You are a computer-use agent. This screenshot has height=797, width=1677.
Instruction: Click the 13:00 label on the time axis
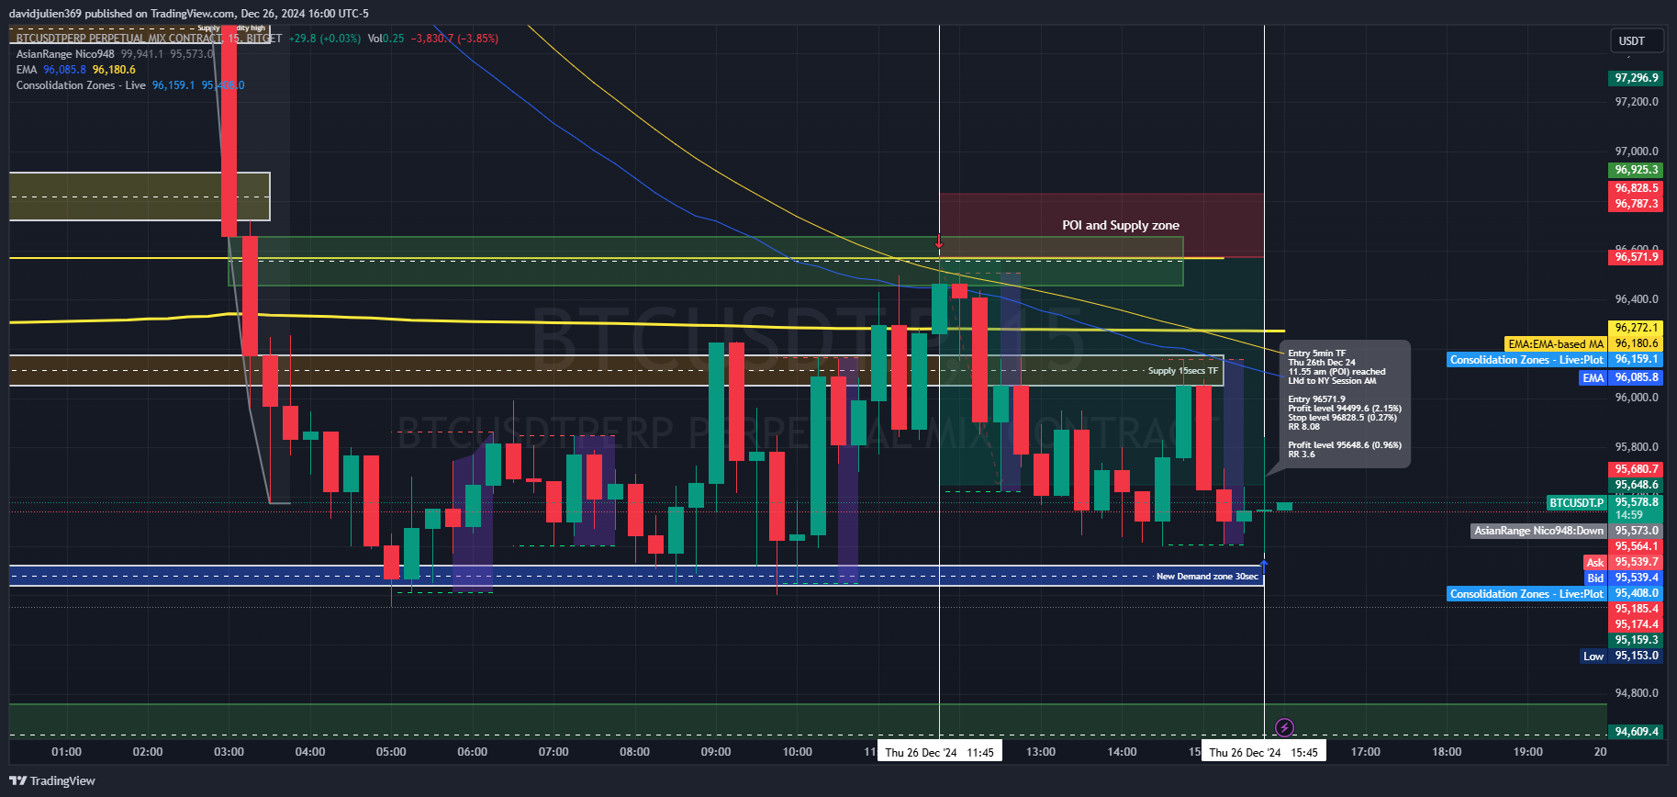coord(1041,752)
